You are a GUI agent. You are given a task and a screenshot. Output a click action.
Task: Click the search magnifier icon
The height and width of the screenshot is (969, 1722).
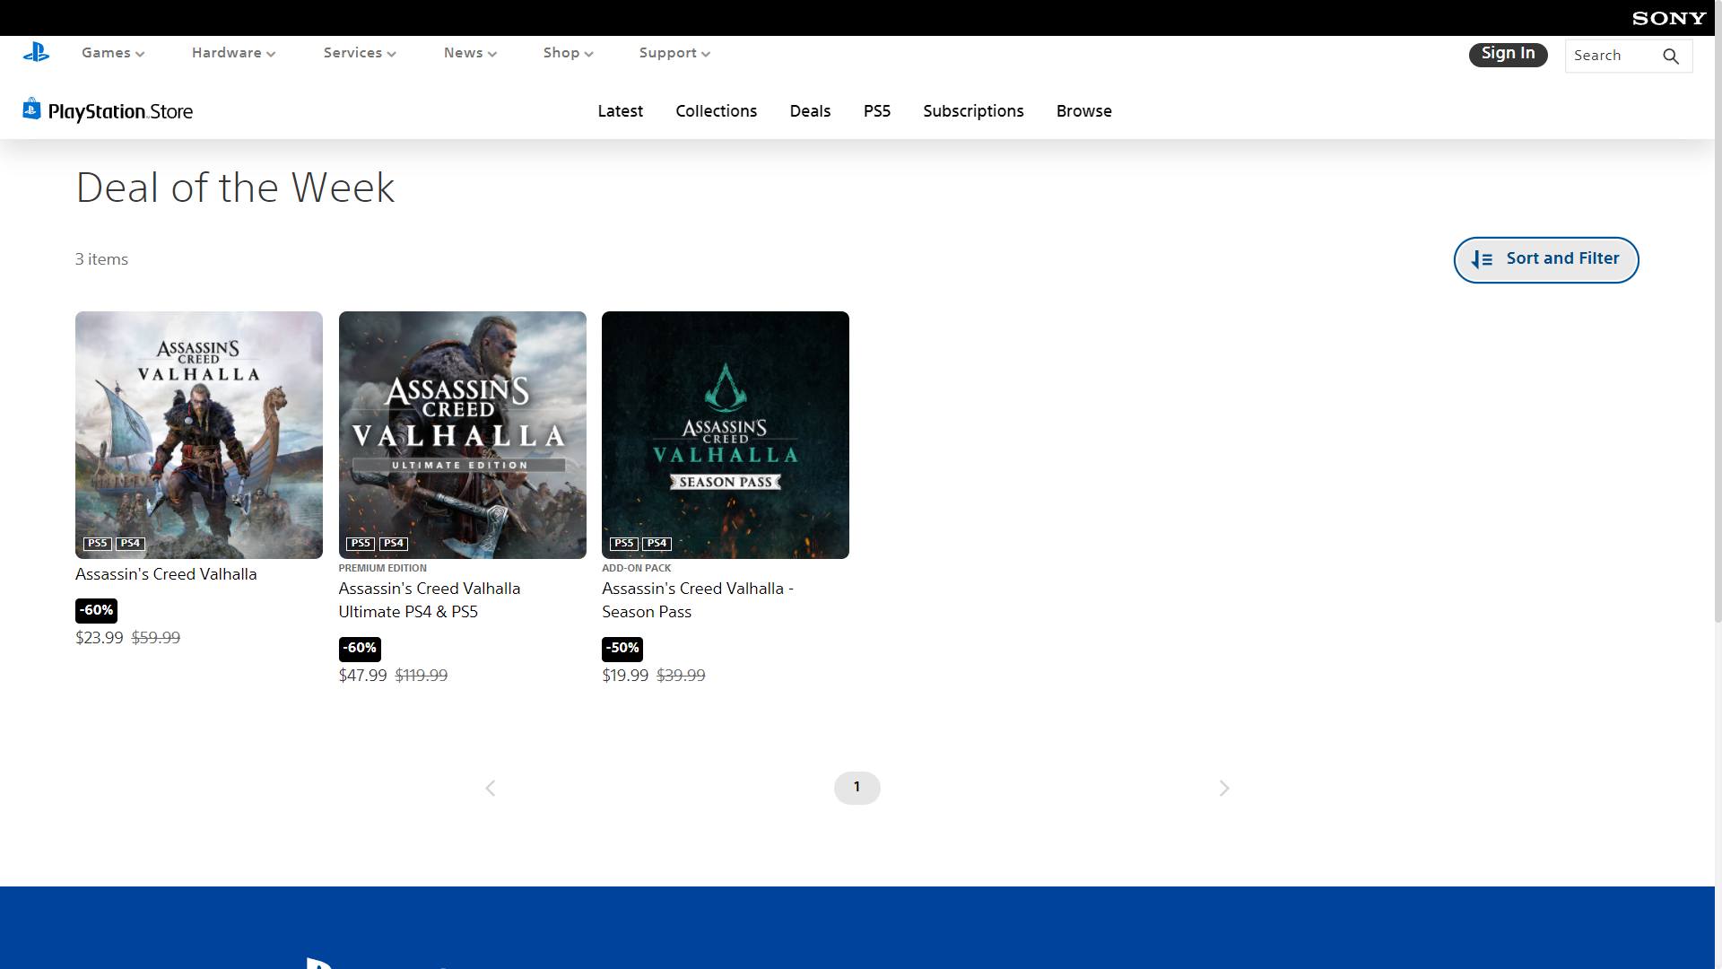click(1670, 57)
